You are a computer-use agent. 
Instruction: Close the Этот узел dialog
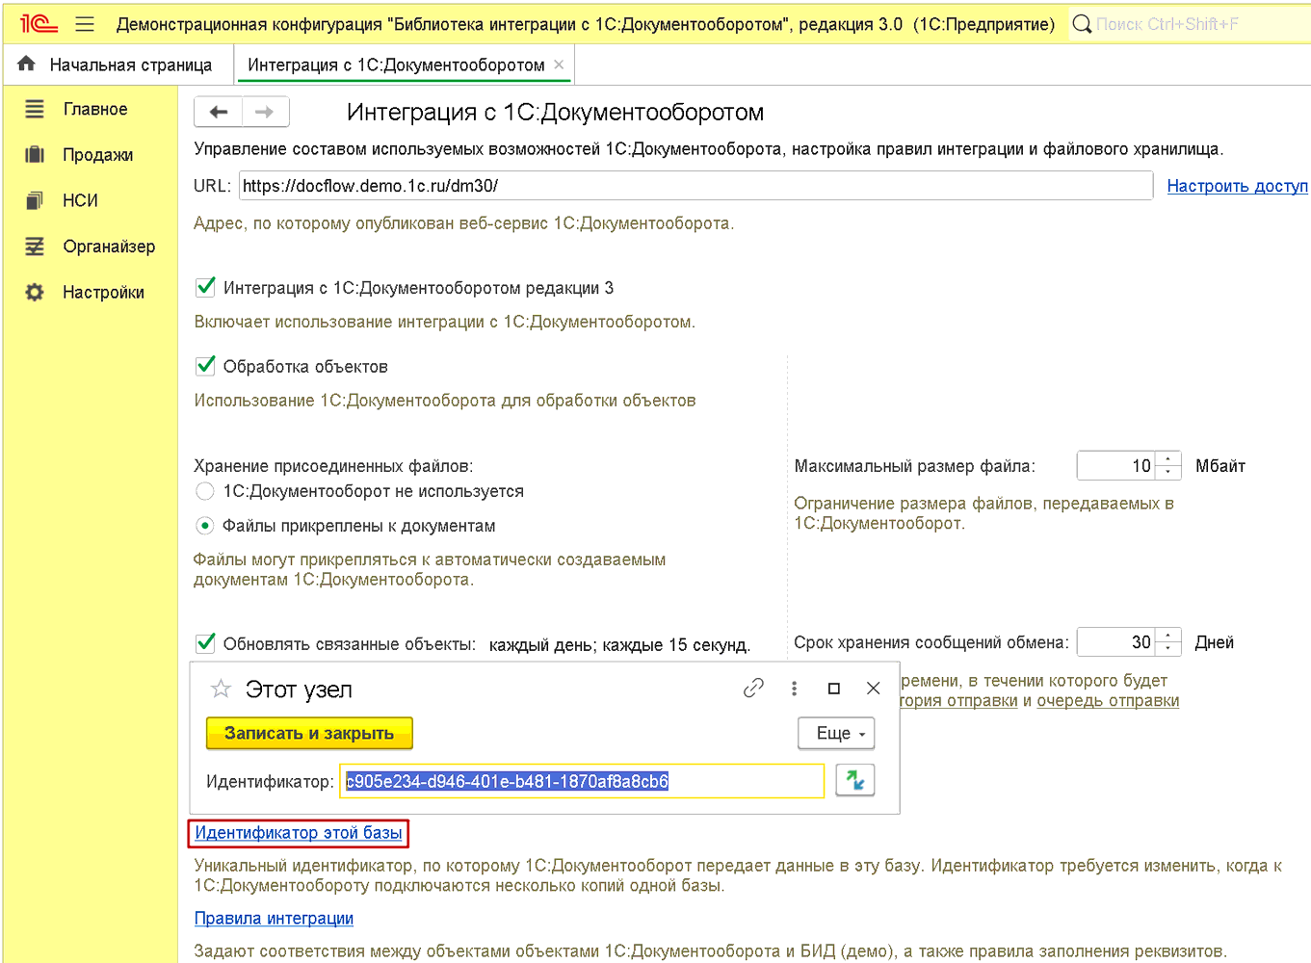coord(874,688)
